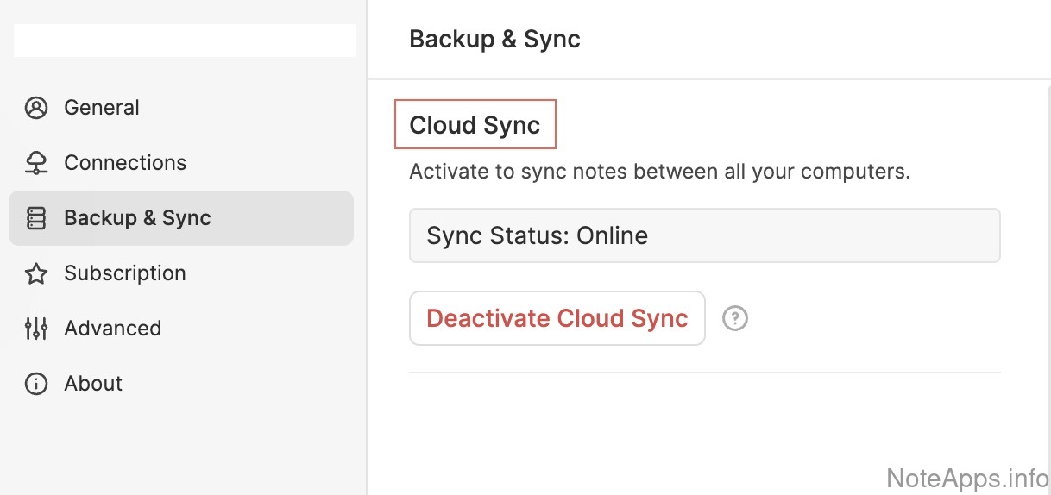Click the Backup & Sync page title
Screen dimensions: 1051x495
494,40
